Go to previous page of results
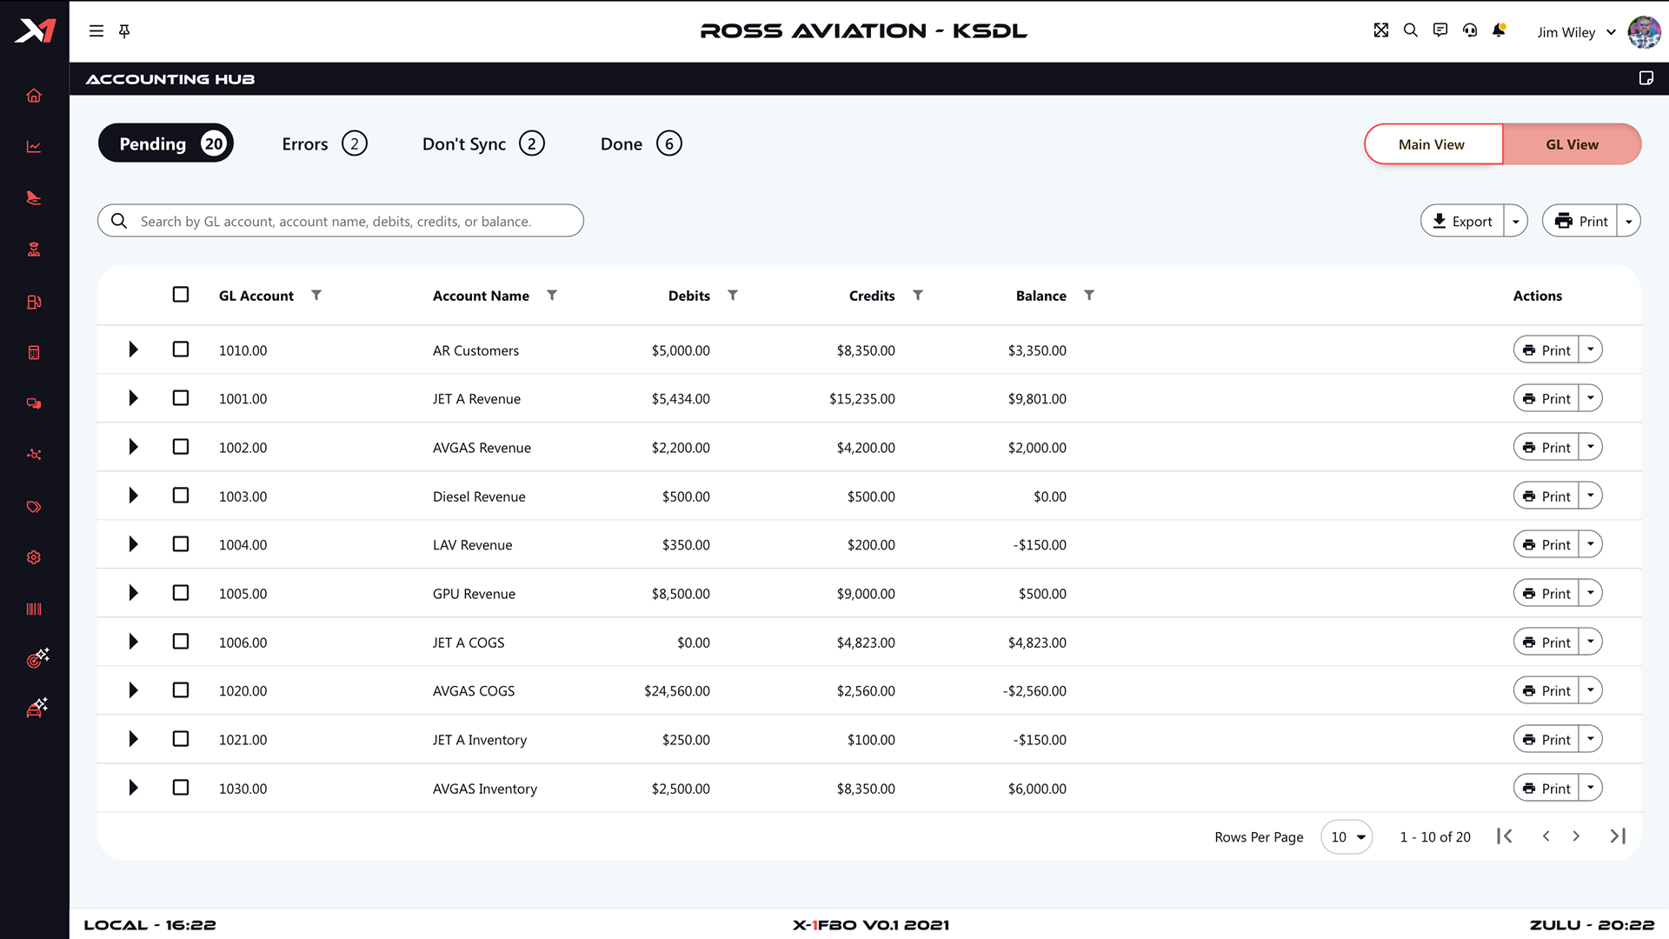 click(1546, 836)
